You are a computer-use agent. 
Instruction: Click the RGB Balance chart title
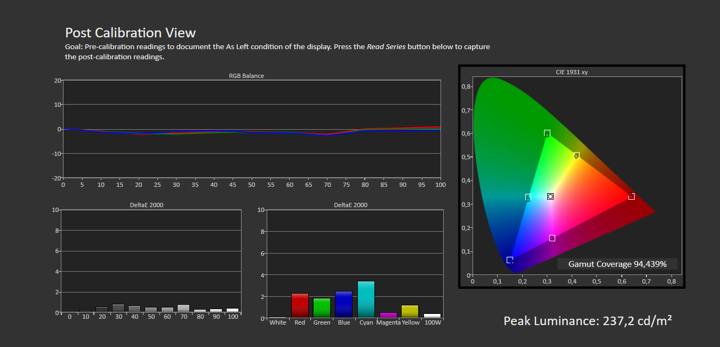pos(246,75)
